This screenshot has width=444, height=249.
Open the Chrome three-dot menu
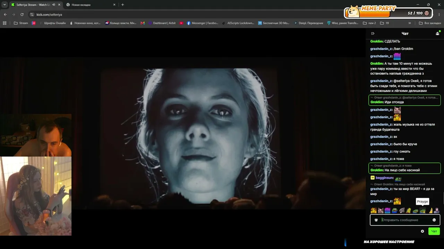pos(439,15)
